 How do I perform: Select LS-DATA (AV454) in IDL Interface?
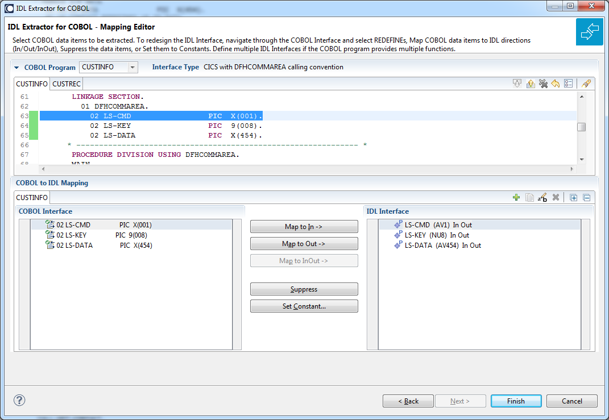437,246
